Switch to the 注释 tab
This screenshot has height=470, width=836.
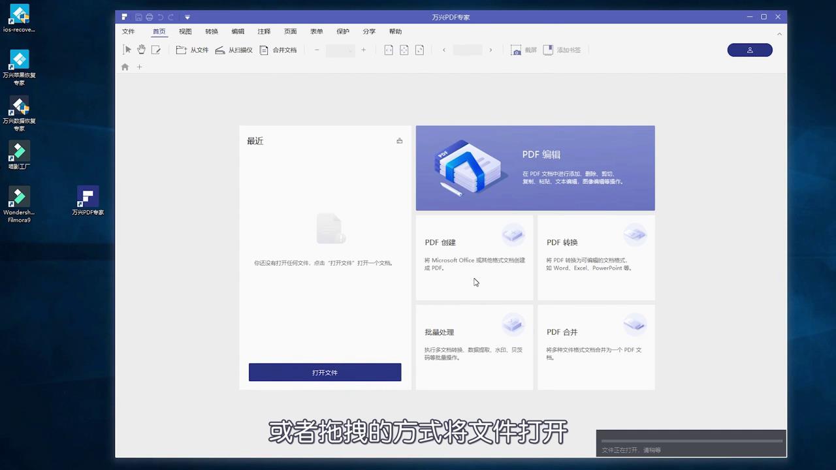point(264,31)
